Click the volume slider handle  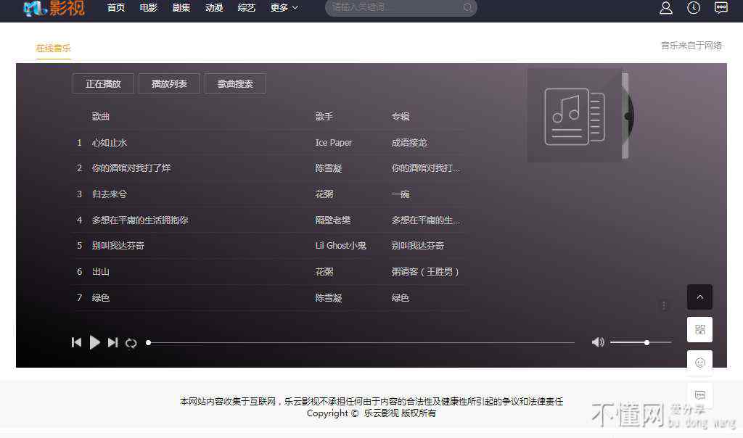(646, 342)
